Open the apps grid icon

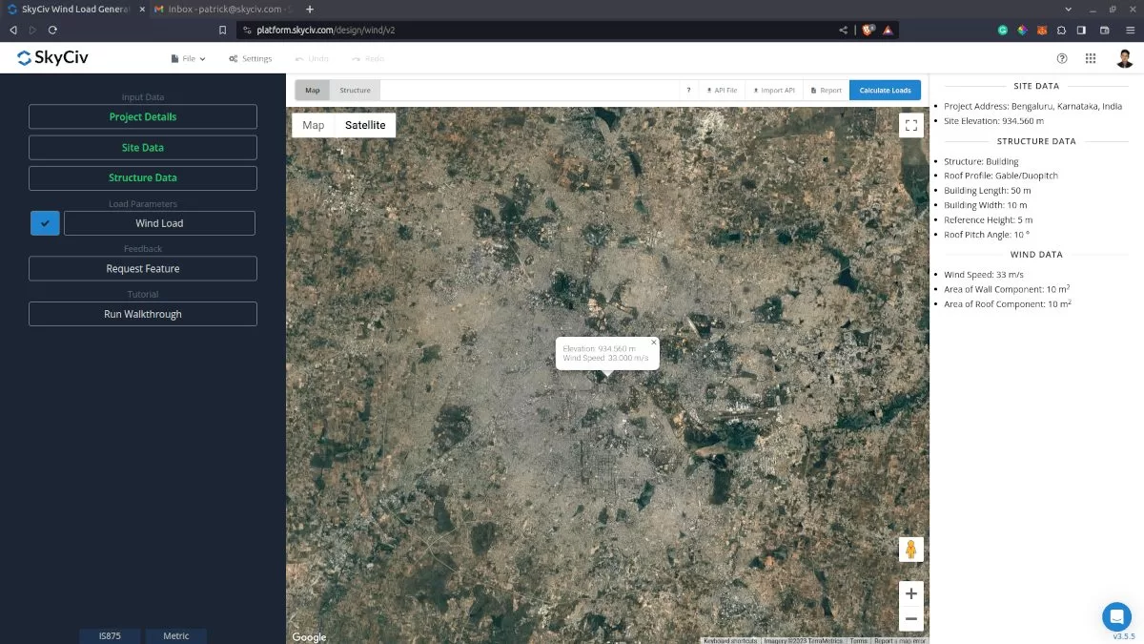tap(1091, 58)
